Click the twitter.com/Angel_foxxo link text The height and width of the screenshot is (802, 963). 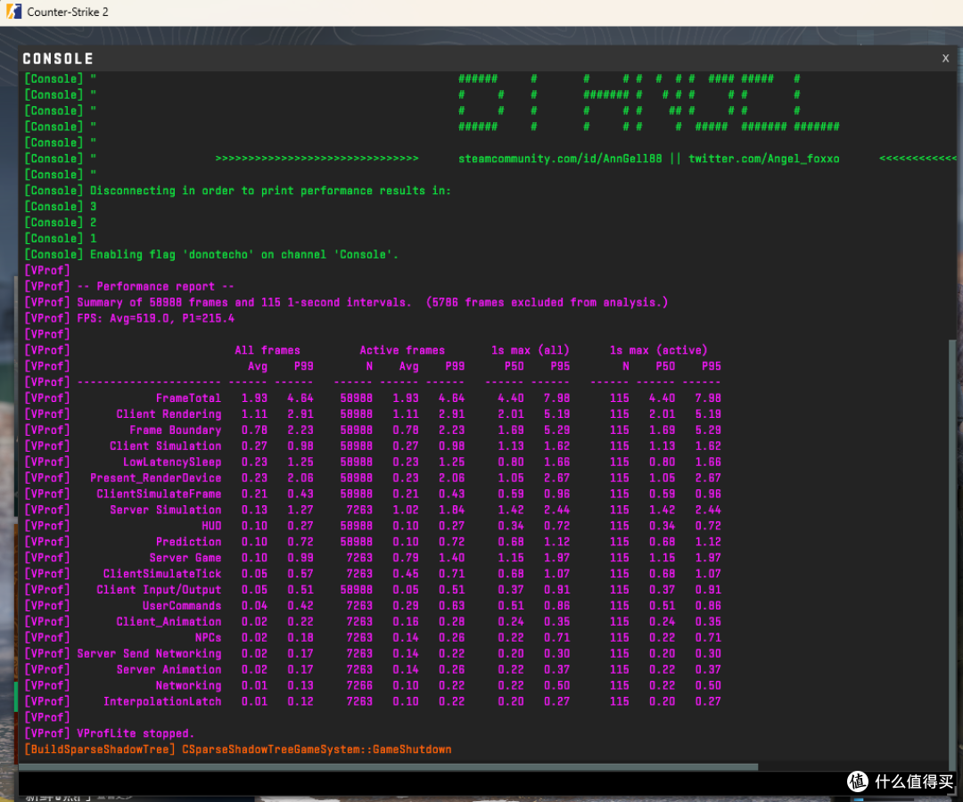coord(763,159)
